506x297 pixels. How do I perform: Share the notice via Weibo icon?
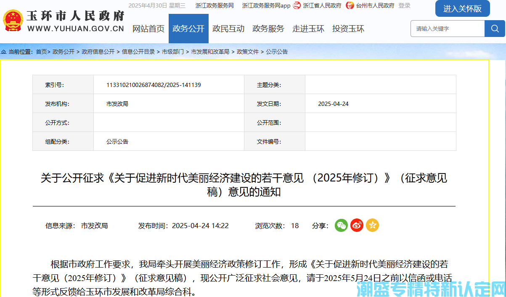357,226
